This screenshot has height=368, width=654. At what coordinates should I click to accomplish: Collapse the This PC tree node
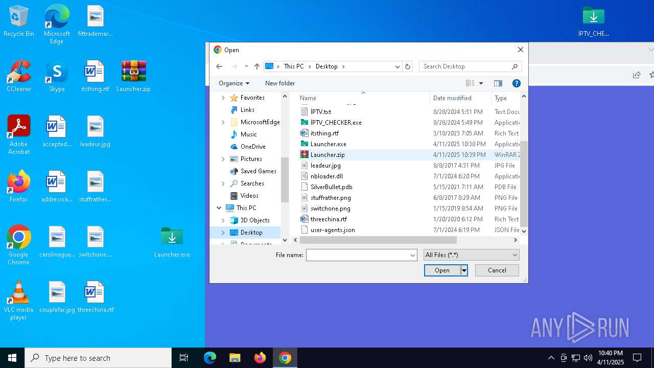[x=219, y=208]
